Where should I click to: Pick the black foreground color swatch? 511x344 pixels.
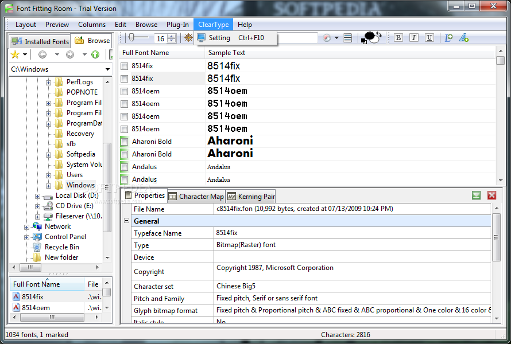(x=370, y=36)
